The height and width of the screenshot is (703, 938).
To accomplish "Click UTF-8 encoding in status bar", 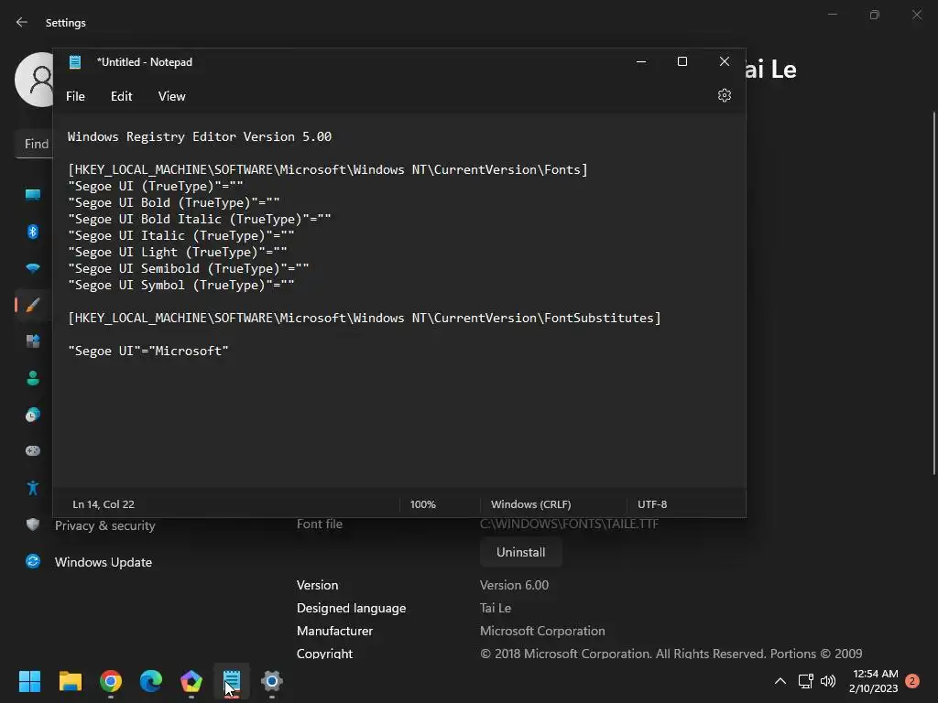I will point(652,504).
